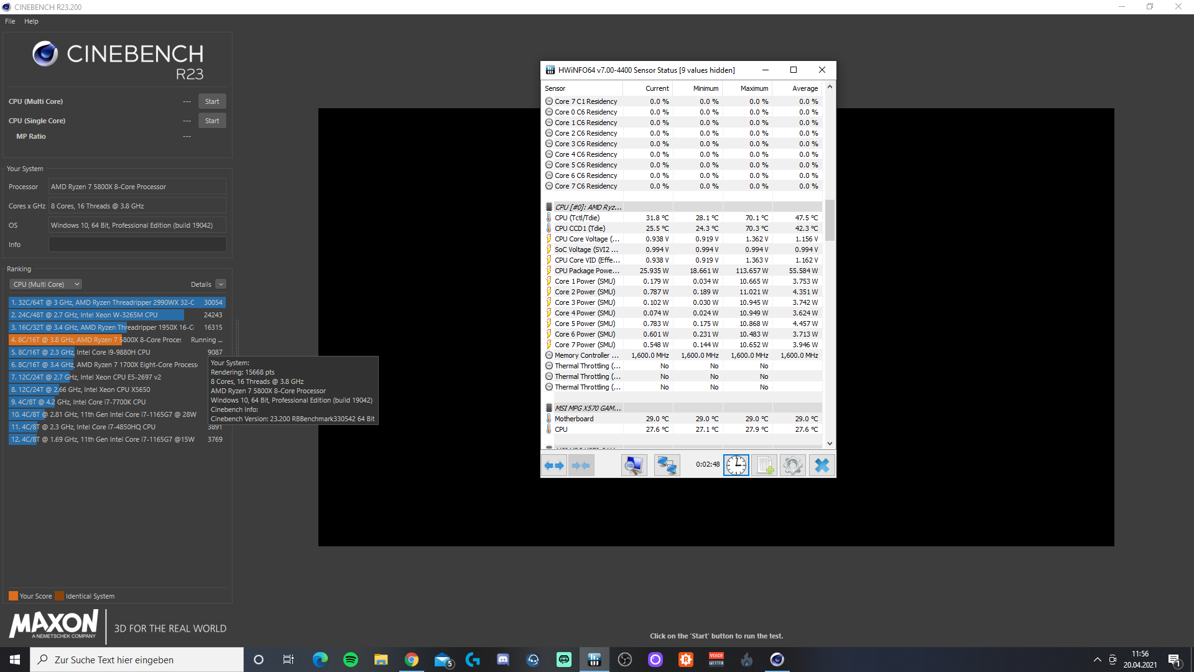
Task: Open the Help menu
Action: (31, 21)
